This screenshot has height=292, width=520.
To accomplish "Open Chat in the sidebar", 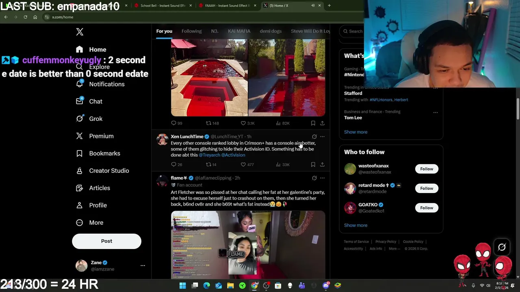I will tap(89, 101).
